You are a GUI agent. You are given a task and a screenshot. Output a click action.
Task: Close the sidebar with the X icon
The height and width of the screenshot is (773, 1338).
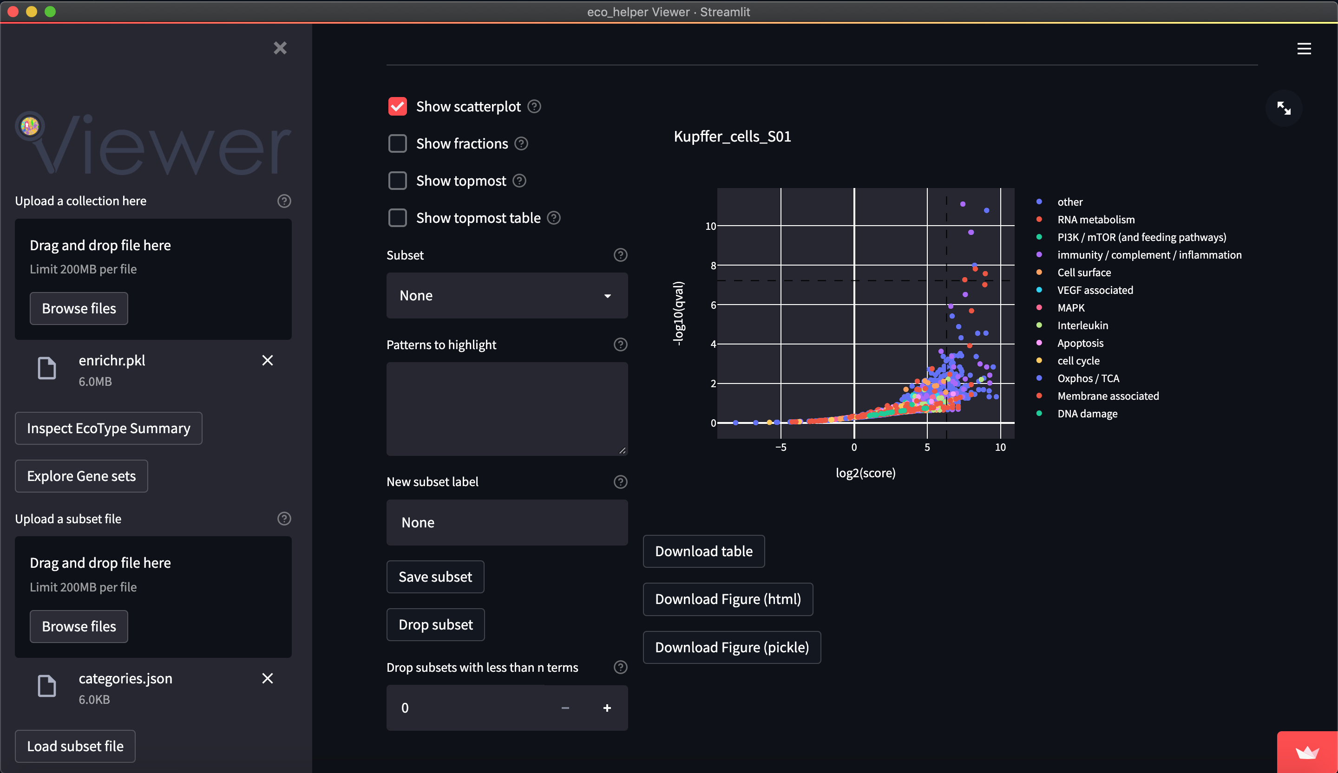click(280, 48)
